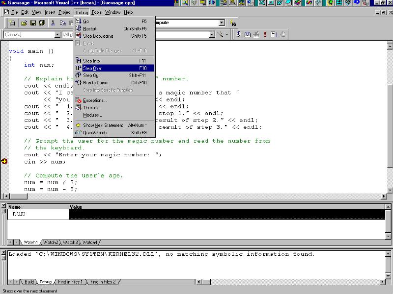393x294 pixels.
Task: Switch to the Build output tab
Action: [29, 282]
